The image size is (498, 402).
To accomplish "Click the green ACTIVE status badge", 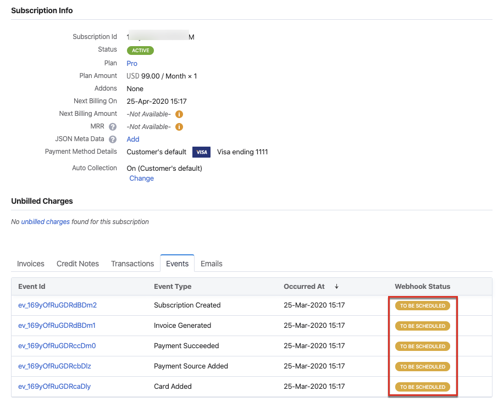I will [140, 51].
